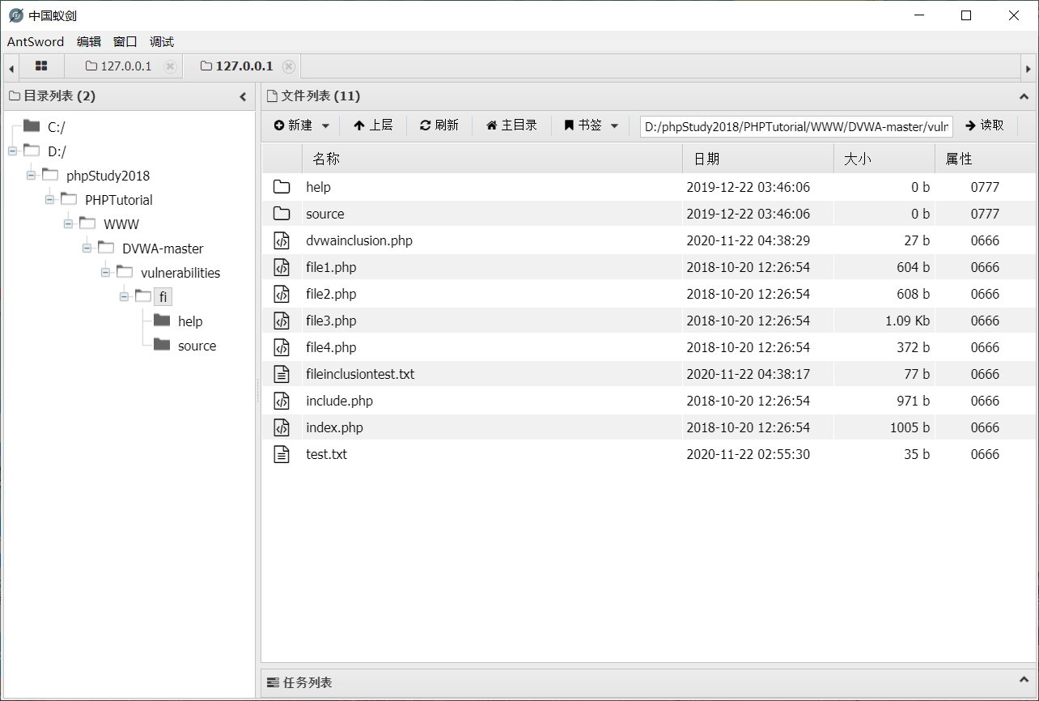Collapse the PHPTutorial tree node toggle

coord(49,200)
